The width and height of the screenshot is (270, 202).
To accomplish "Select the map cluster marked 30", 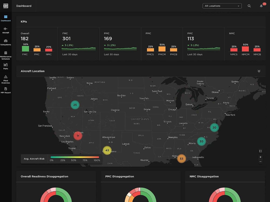I will point(201,141).
